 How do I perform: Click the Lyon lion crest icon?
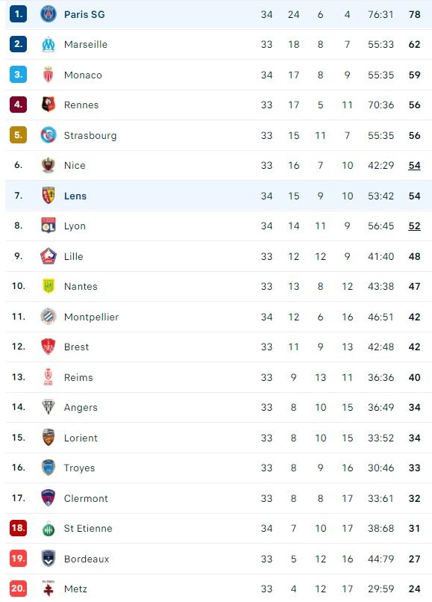pos(48,226)
